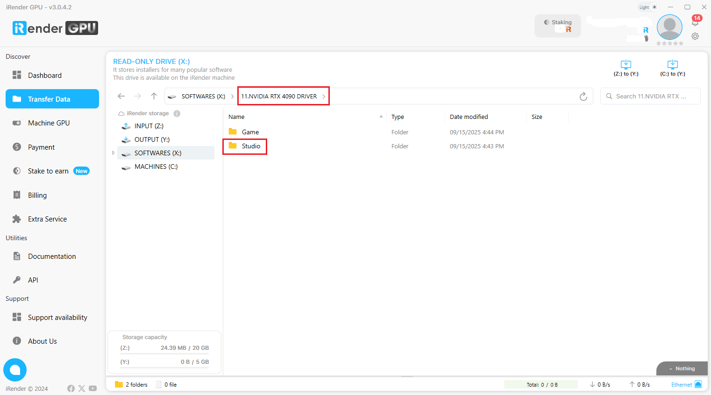Refresh the current folder view
Screen dimensions: 711x395
click(583, 96)
